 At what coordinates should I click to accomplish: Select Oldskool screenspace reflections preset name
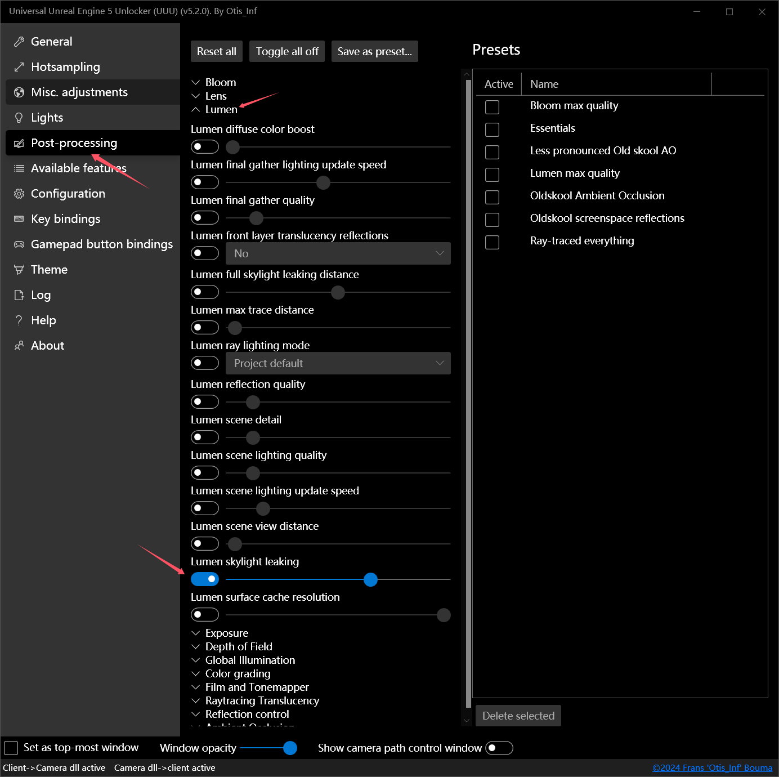pyautogui.click(x=607, y=218)
